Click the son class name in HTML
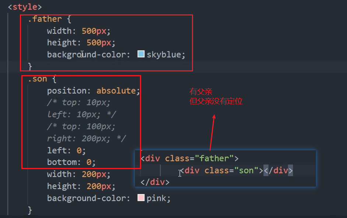The image size is (347, 218). [246, 170]
